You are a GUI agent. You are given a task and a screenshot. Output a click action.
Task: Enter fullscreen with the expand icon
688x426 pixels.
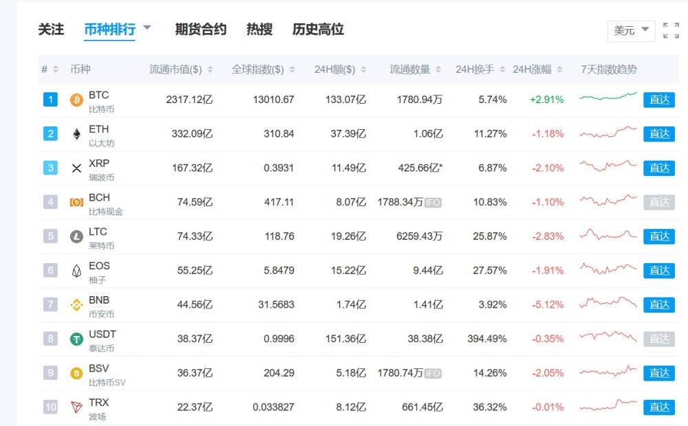[671, 31]
